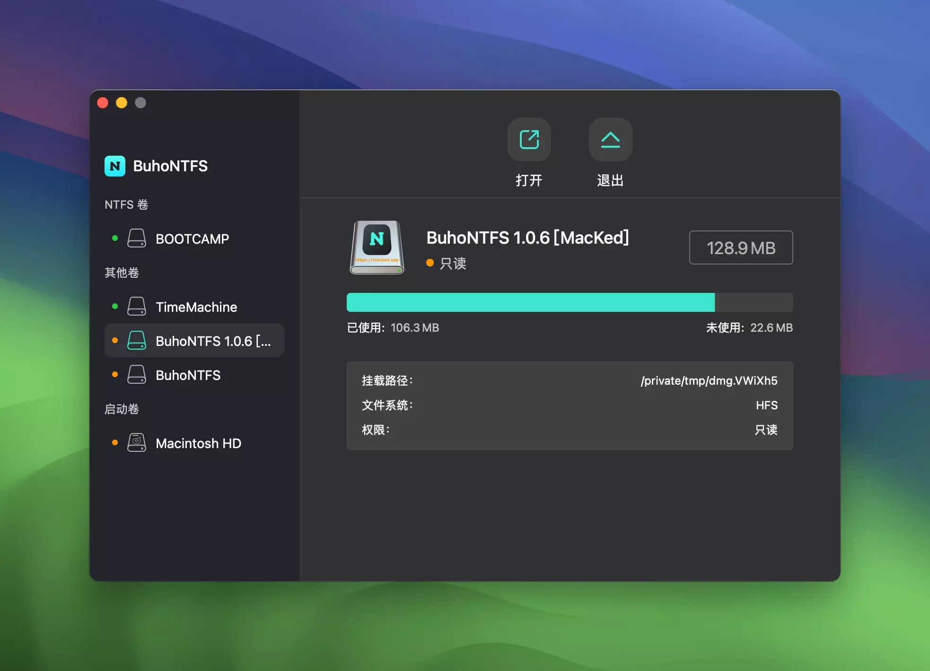The image size is (930, 671).
Task: Click the large BuhoNTFS disk image icon
Action: [x=377, y=247]
